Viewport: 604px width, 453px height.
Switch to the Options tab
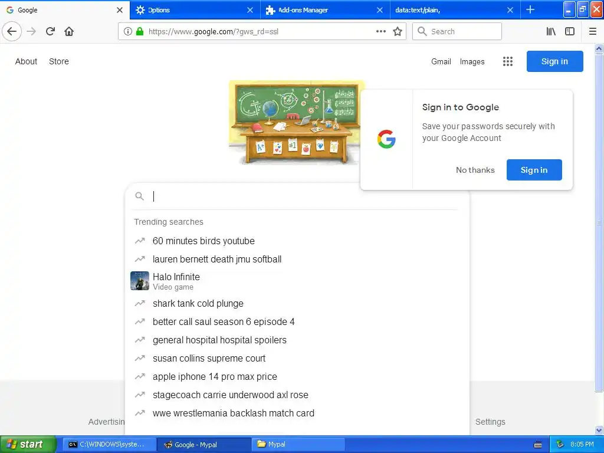coord(195,10)
